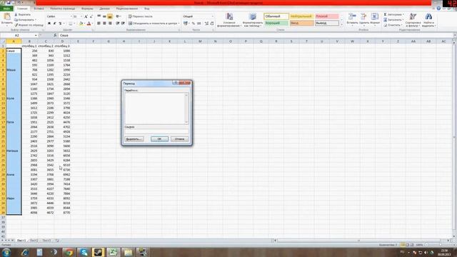Open the font size dropdown
Screen dimensions: 457x257
pyautogui.click(x=81, y=16)
